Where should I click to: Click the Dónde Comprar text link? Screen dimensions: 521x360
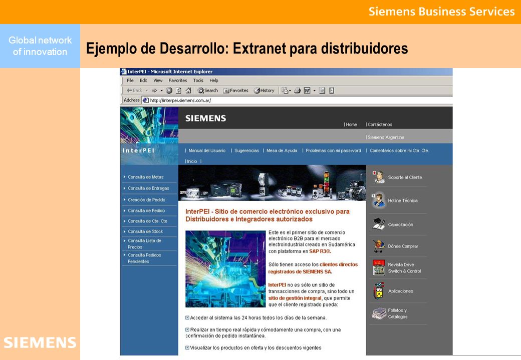(403, 246)
